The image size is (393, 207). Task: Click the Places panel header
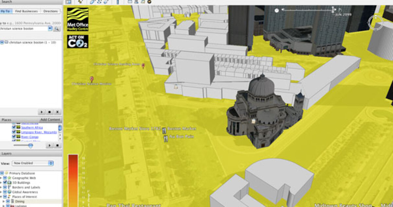click(x=20, y=120)
